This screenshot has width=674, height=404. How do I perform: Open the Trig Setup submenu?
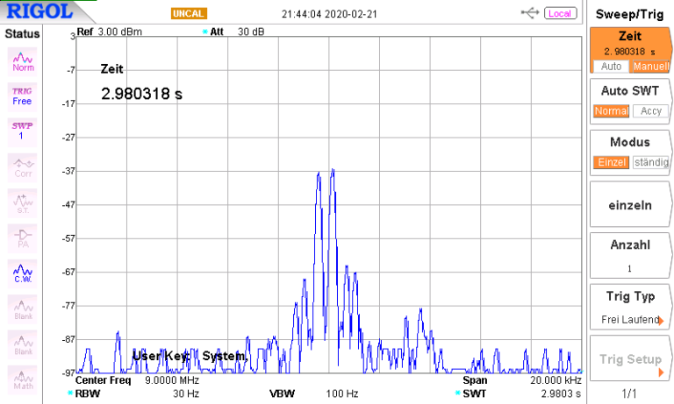(x=629, y=358)
